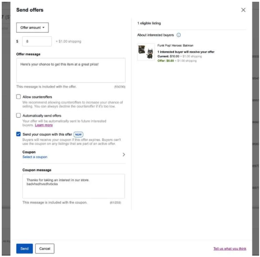Check Automatically send offers

coord(18,115)
